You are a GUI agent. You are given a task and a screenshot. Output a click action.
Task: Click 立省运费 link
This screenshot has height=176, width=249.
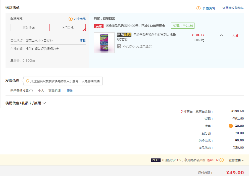point(236,160)
